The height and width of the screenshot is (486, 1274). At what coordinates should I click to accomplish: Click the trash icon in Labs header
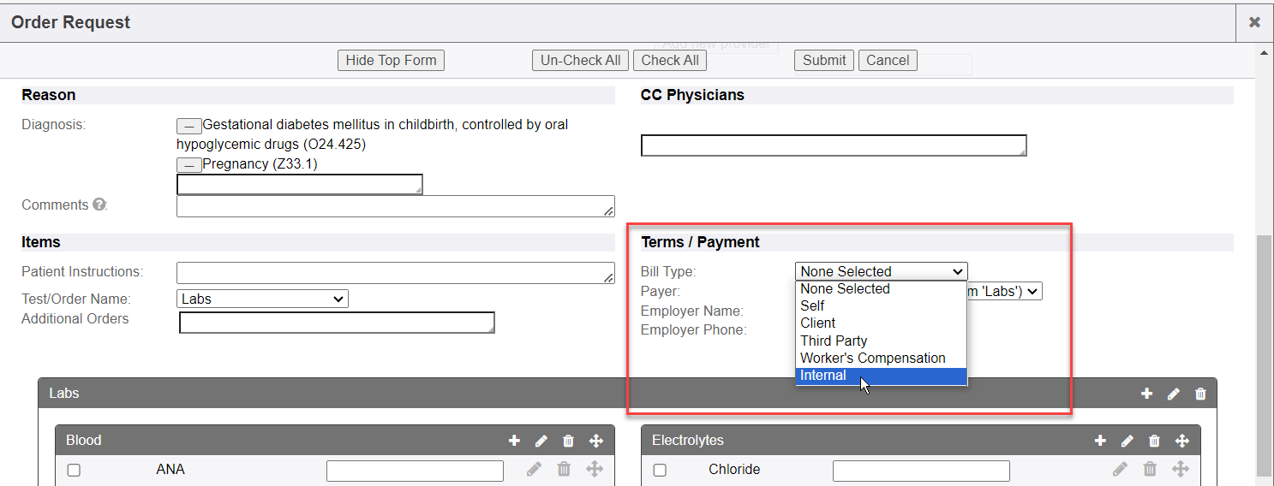point(1200,394)
